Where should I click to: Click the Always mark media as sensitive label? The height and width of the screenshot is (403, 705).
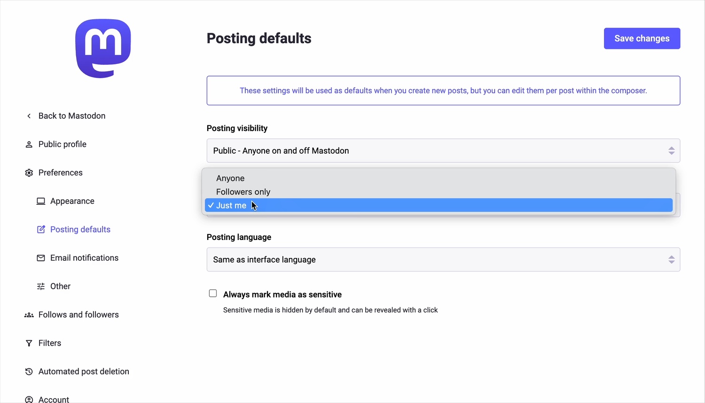pyautogui.click(x=282, y=294)
